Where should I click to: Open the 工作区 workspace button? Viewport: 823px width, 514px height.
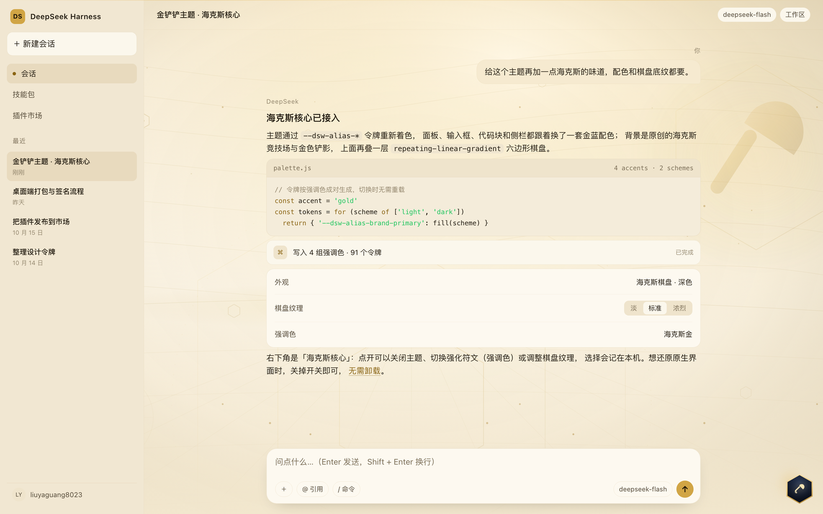point(795,14)
